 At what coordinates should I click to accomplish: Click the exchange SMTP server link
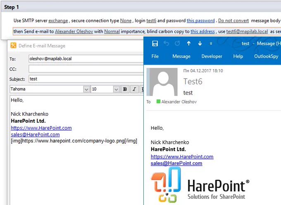pos(58,21)
